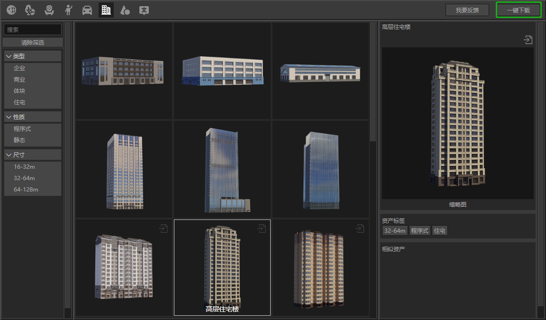This screenshot has height=320, width=546.
Task: Click the left sidebar scrollbar
Action: [67, 166]
